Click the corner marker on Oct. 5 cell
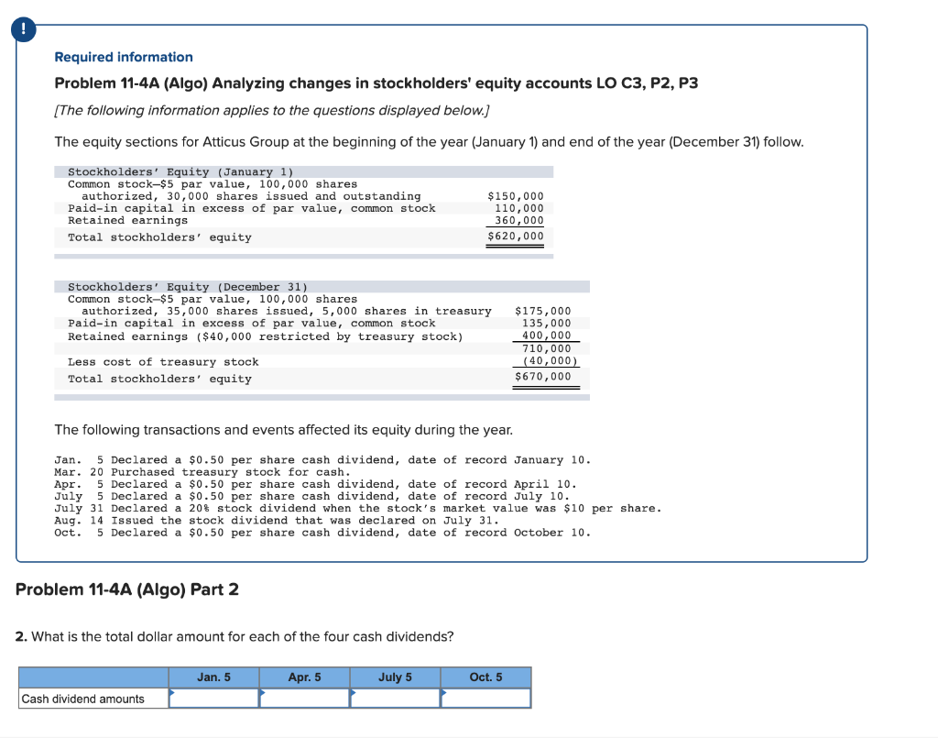This screenshot has width=938, height=738. click(x=444, y=692)
